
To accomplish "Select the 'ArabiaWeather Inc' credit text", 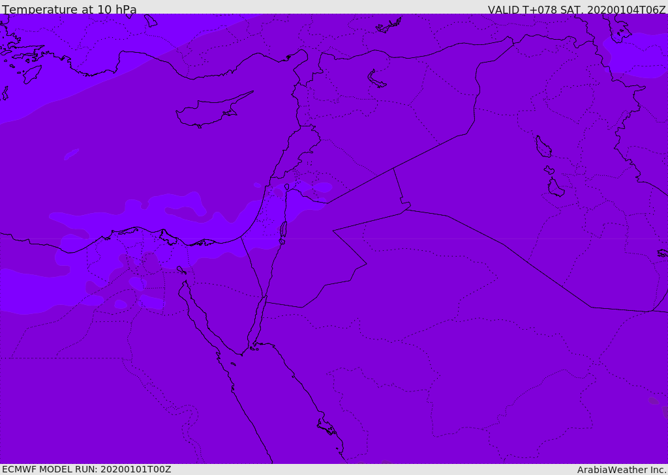I will 621,470.
